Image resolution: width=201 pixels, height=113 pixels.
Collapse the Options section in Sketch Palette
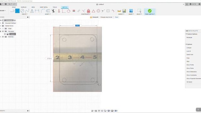[186, 44]
